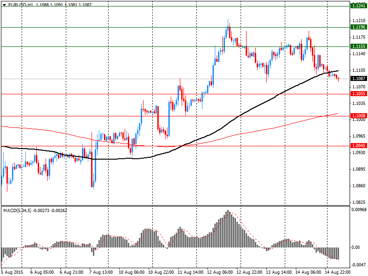Click the 6 Aug 21:00 time axis label

tap(72, 272)
